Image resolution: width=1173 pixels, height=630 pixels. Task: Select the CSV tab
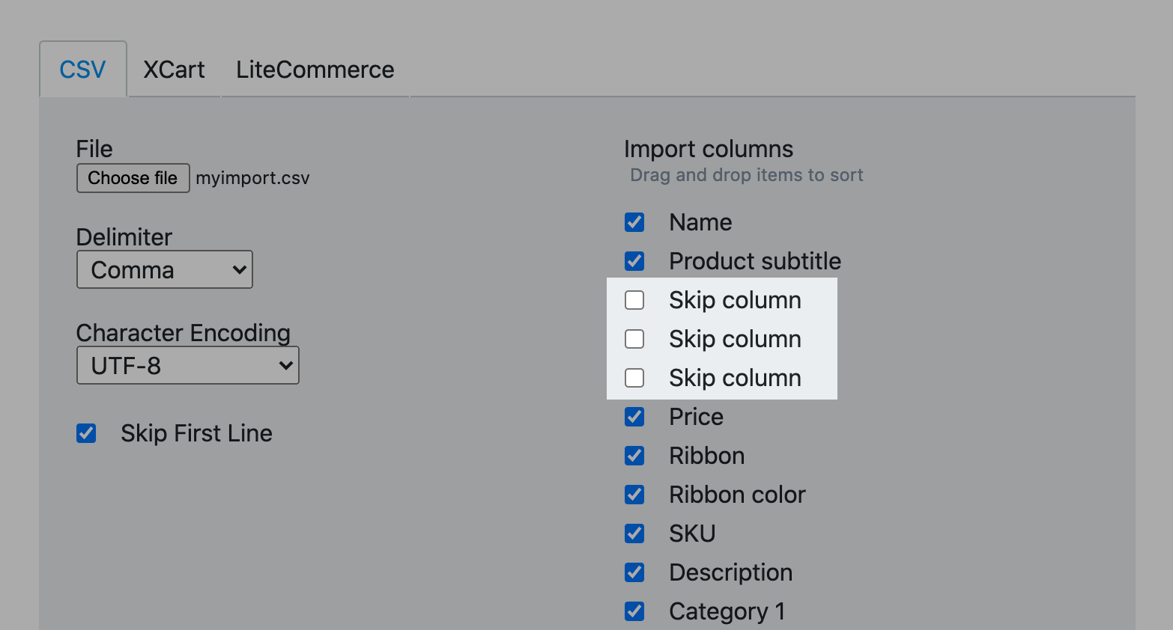(82, 69)
